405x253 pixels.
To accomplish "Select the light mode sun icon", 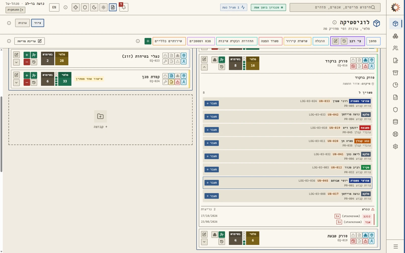I will (x=104, y=7).
